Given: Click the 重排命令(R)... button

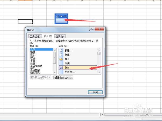Looking at the screenshot, I should coord(63,78).
